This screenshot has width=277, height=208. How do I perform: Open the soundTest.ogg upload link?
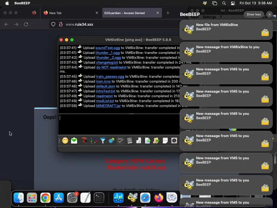pos(108,48)
